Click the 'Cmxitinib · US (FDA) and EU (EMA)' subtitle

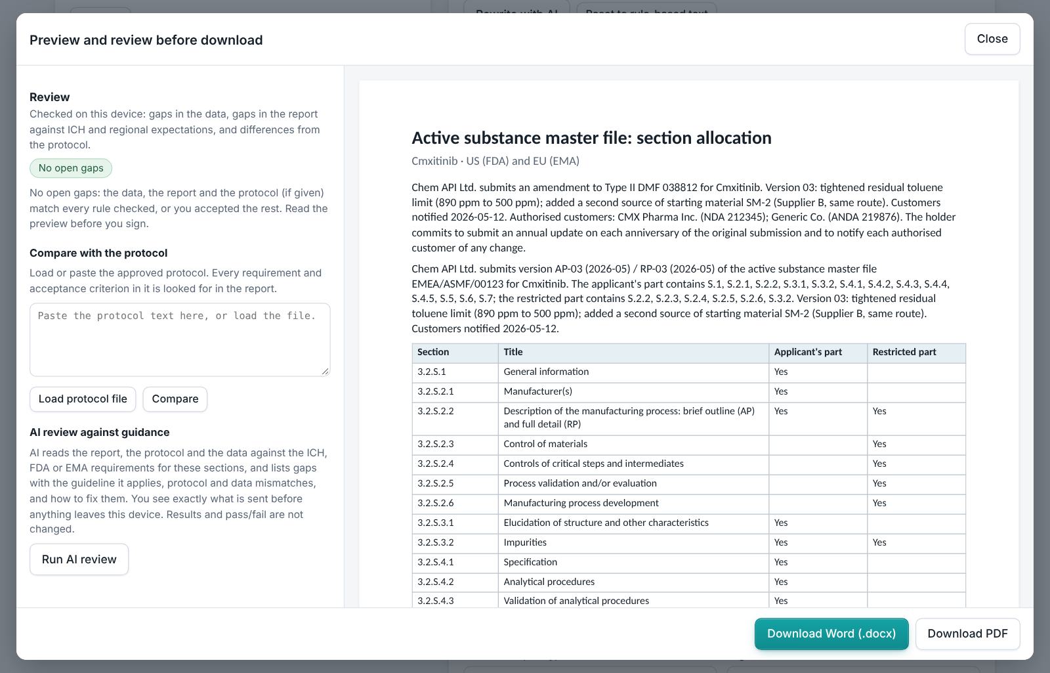point(495,161)
